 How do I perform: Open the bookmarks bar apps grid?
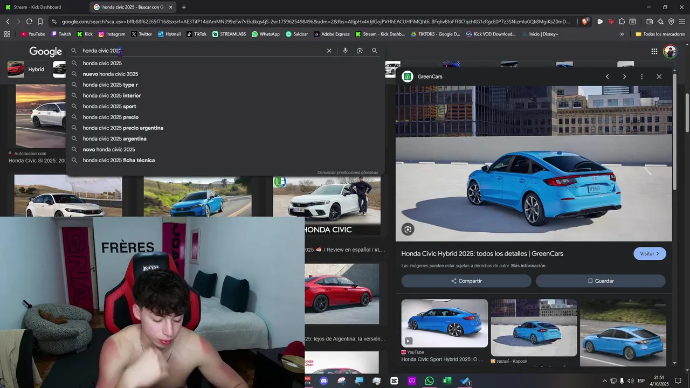(7, 34)
